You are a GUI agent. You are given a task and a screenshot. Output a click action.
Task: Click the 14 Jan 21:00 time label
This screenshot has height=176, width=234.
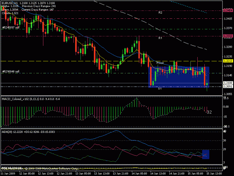tap(177, 173)
